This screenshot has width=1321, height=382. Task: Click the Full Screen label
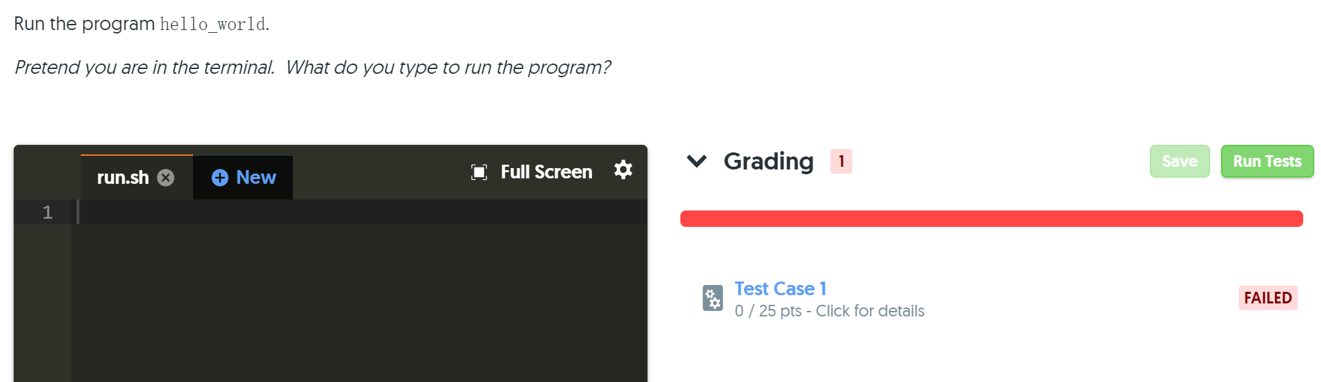[546, 172]
